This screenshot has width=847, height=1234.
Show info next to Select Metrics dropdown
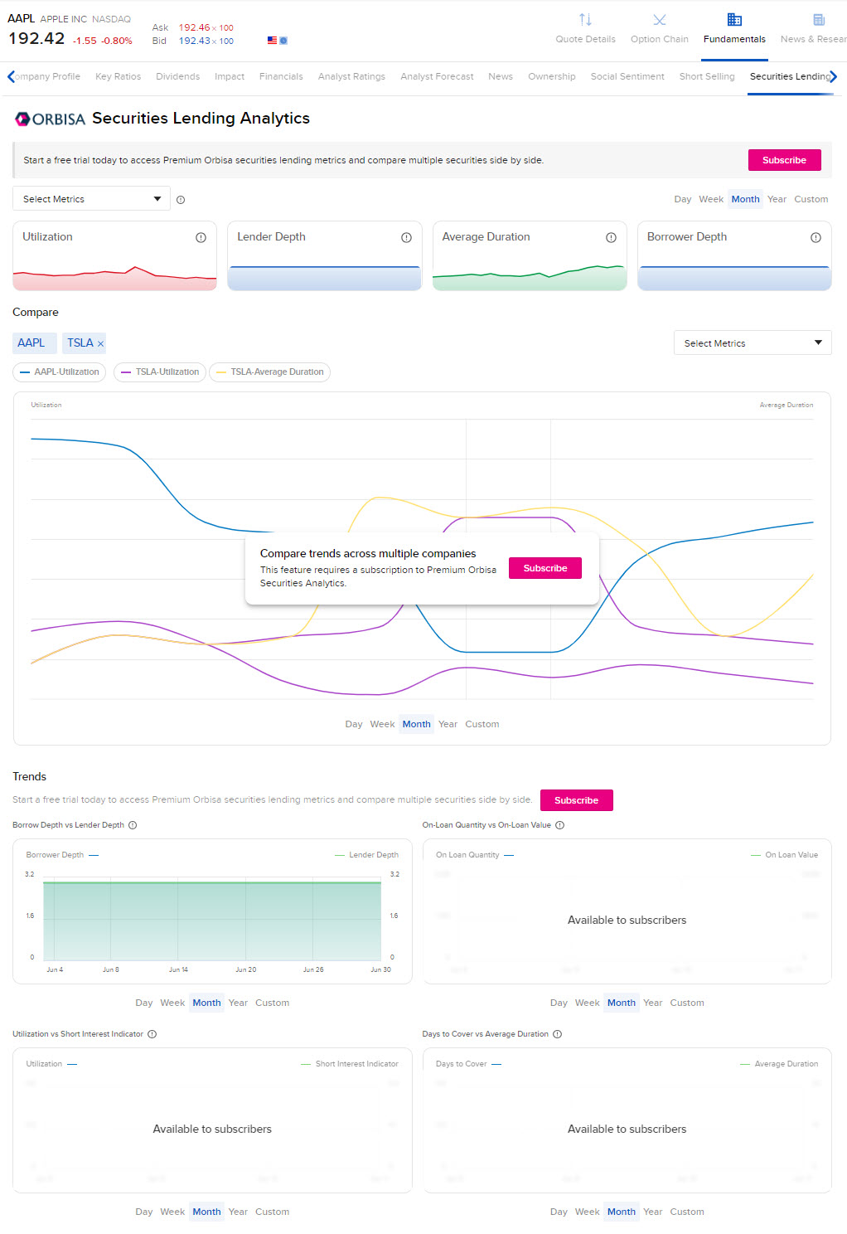(x=181, y=200)
